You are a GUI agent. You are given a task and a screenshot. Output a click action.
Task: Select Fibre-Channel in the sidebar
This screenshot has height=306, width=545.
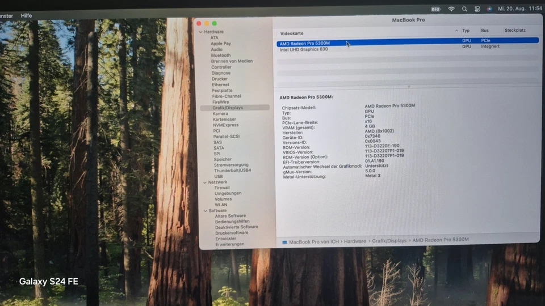pyautogui.click(x=227, y=96)
